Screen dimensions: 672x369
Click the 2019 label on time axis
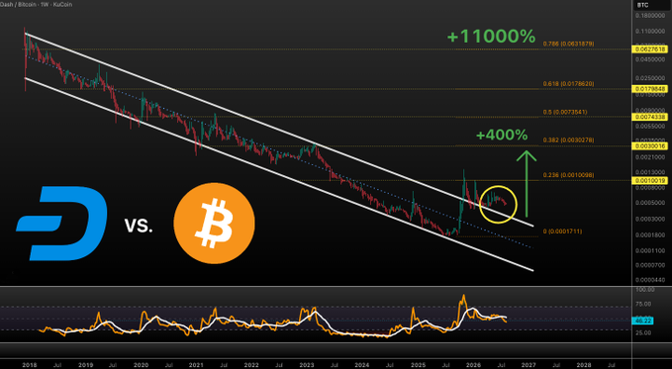86,365
